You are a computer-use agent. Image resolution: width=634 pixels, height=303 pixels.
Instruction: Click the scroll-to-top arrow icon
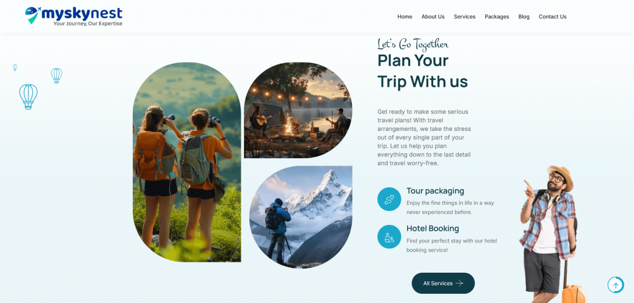616,285
